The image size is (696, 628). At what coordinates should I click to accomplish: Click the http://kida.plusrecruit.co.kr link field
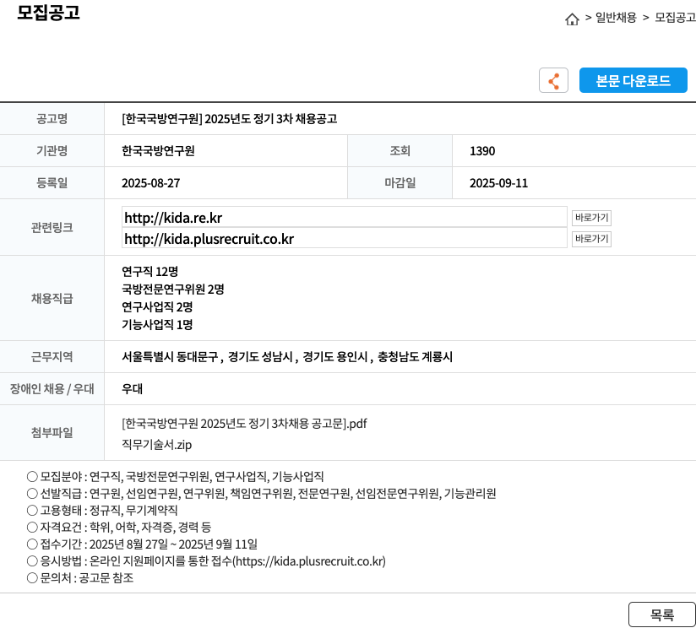pyautogui.click(x=345, y=238)
